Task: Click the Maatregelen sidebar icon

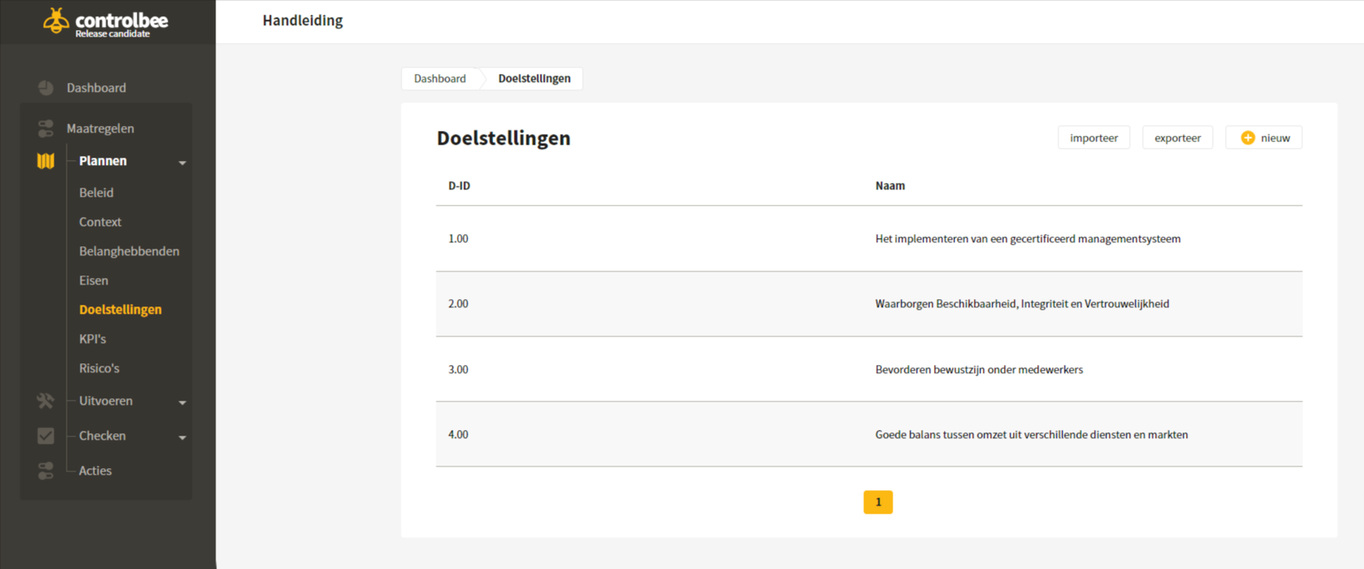Action: [46, 128]
